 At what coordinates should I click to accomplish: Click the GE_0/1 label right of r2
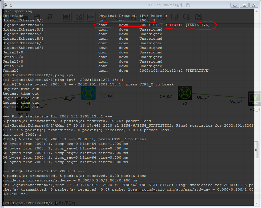pos(203,97)
